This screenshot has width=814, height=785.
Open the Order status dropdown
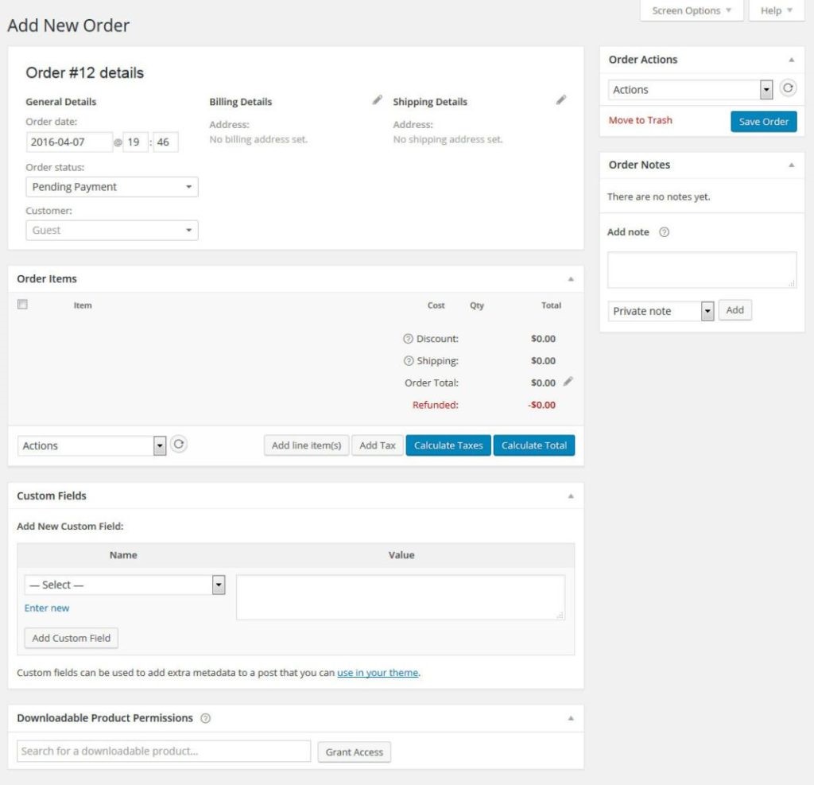(111, 187)
